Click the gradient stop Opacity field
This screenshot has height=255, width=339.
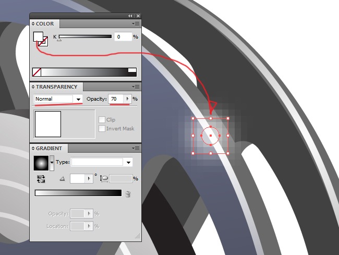point(77,214)
